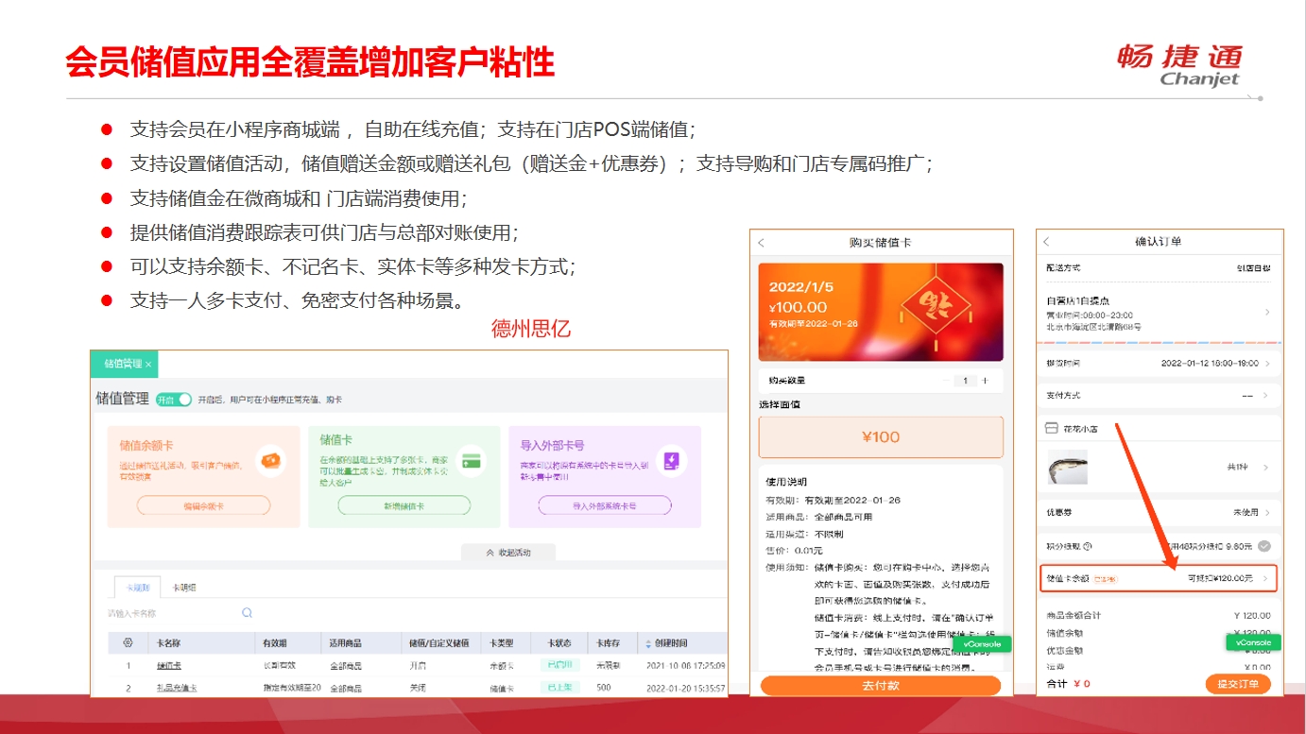The width and height of the screenshot is (1306, 734).
Task: Click the green 新增储值卡 button
Action: point(404,505)
